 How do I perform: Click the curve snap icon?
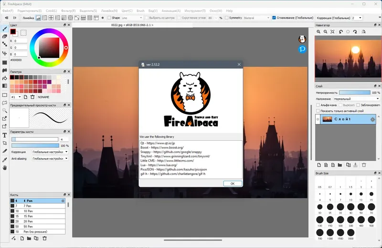[x=77, y=18]
